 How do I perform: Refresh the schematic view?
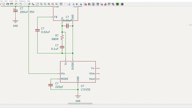[x=37, y=4]
